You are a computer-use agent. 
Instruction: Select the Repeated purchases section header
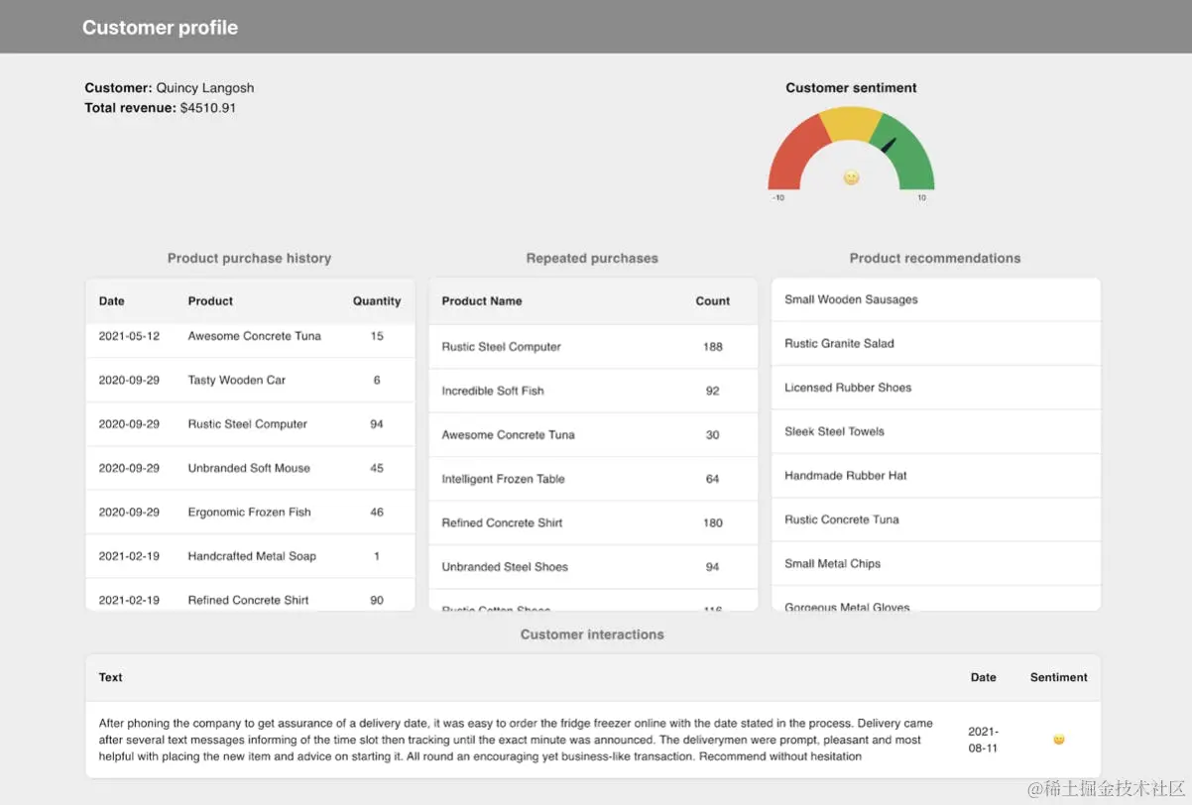[x=592, y=258]
